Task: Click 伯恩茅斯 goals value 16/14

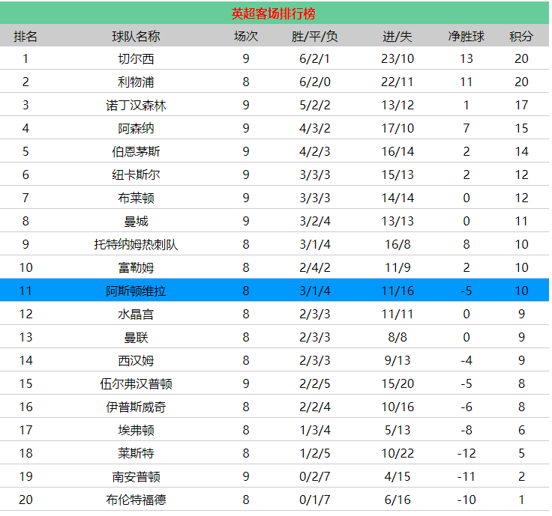Action: (x=397, y=151)
